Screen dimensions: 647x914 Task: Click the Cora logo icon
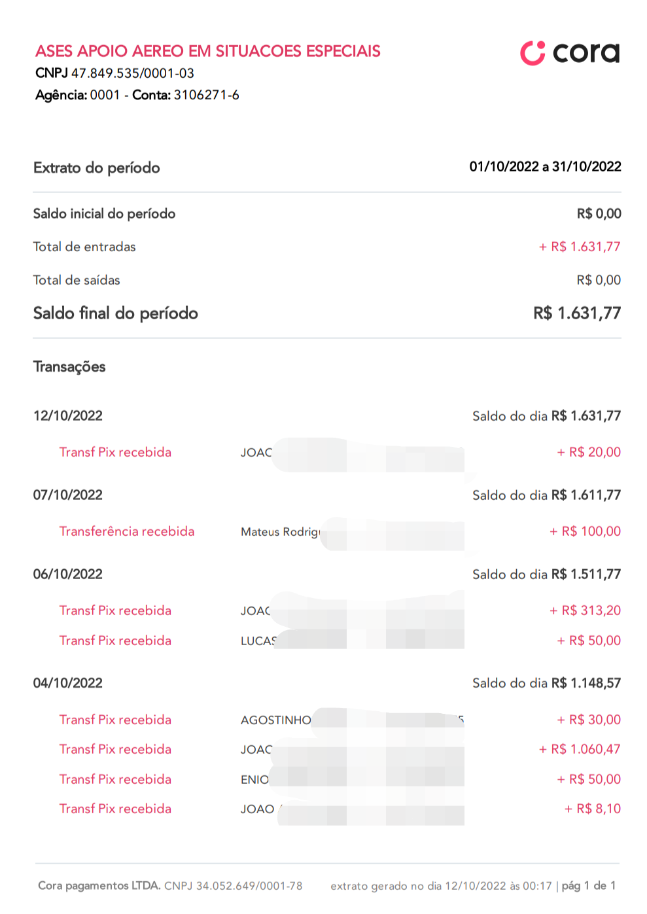(x=533, y=53)
